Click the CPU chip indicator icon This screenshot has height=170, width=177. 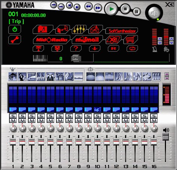coord(76,58)
